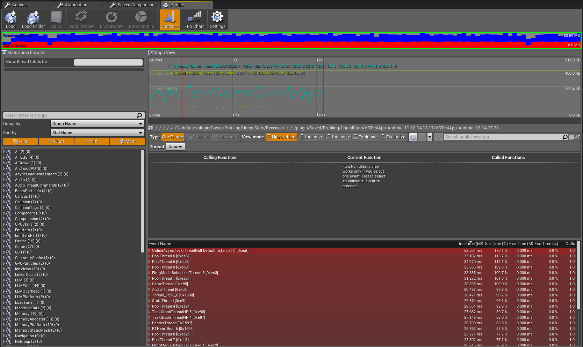Click the icon right of the history dropdown arrow
The width and height of the screenshot is (583, 347).
point(438,137)
